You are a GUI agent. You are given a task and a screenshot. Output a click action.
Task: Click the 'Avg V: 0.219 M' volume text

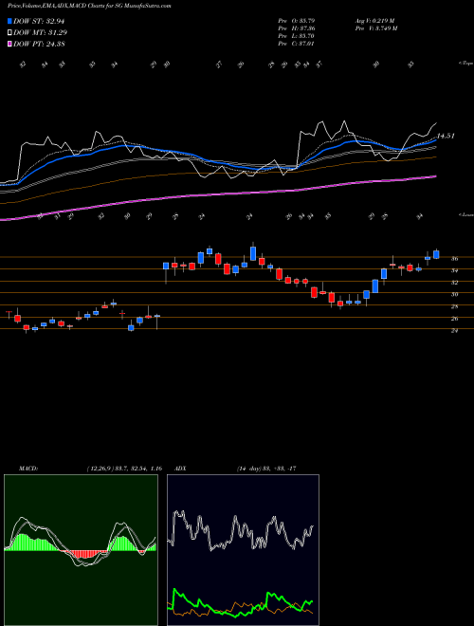(x=374, y=20)
